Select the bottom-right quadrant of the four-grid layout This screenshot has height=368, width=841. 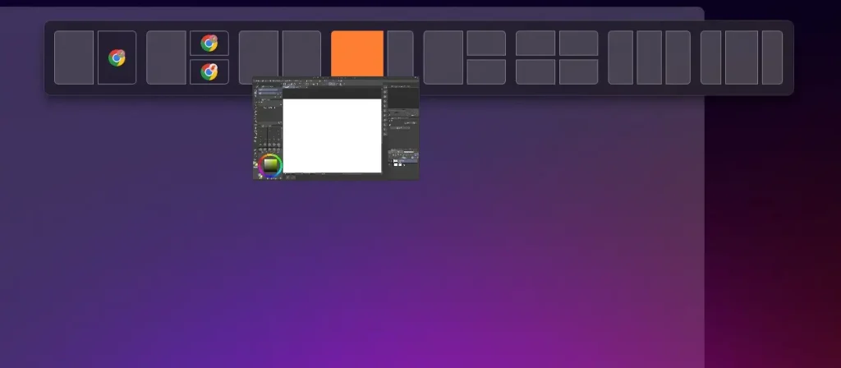(x=578, y=71)
